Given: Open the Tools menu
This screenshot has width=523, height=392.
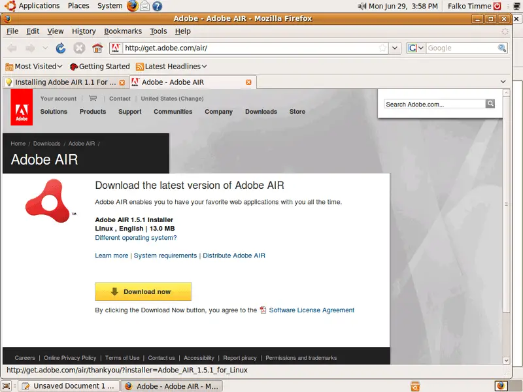Looking at the screenshot, I should coord(158,31).
